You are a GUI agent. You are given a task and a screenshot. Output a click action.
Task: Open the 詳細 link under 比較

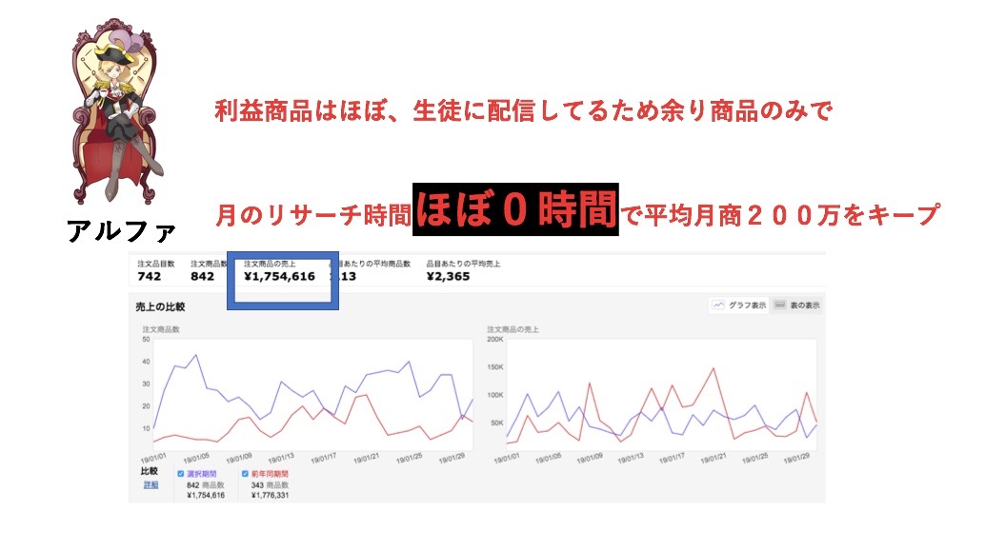click(151, 484)
